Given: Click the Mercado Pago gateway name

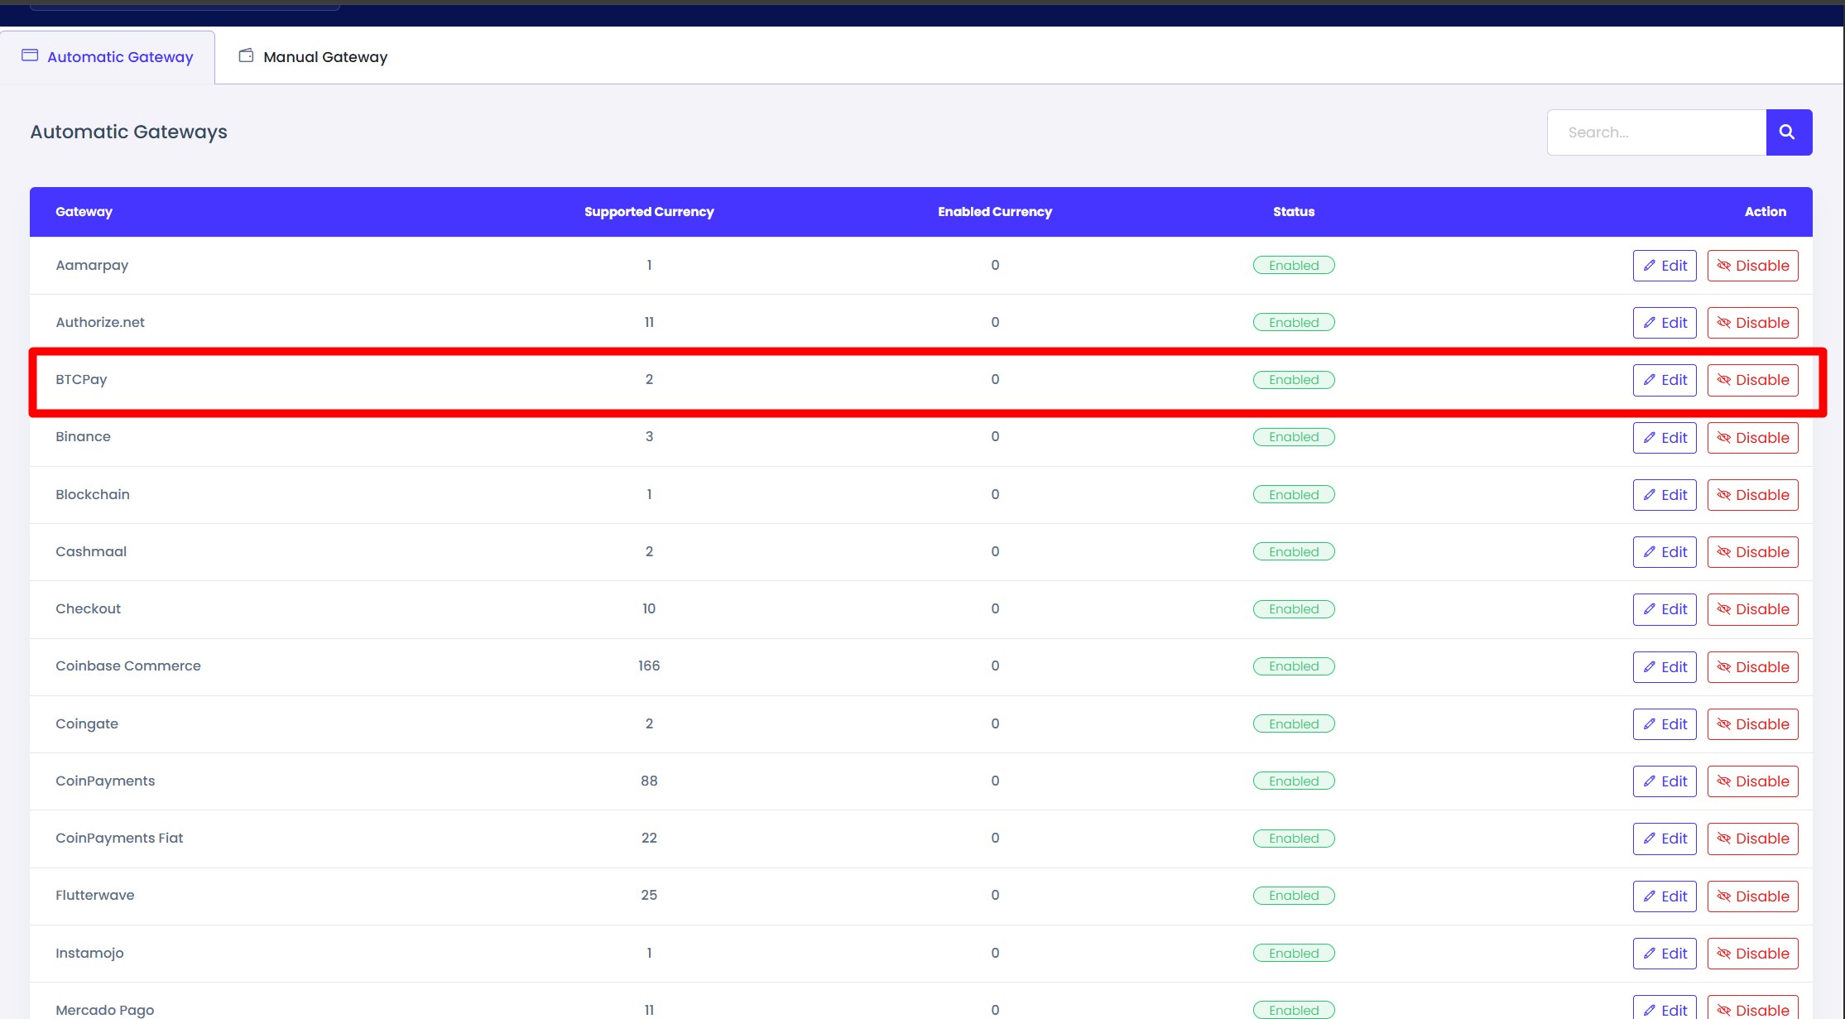Looking at the screenshot, I should point(105,1010).
